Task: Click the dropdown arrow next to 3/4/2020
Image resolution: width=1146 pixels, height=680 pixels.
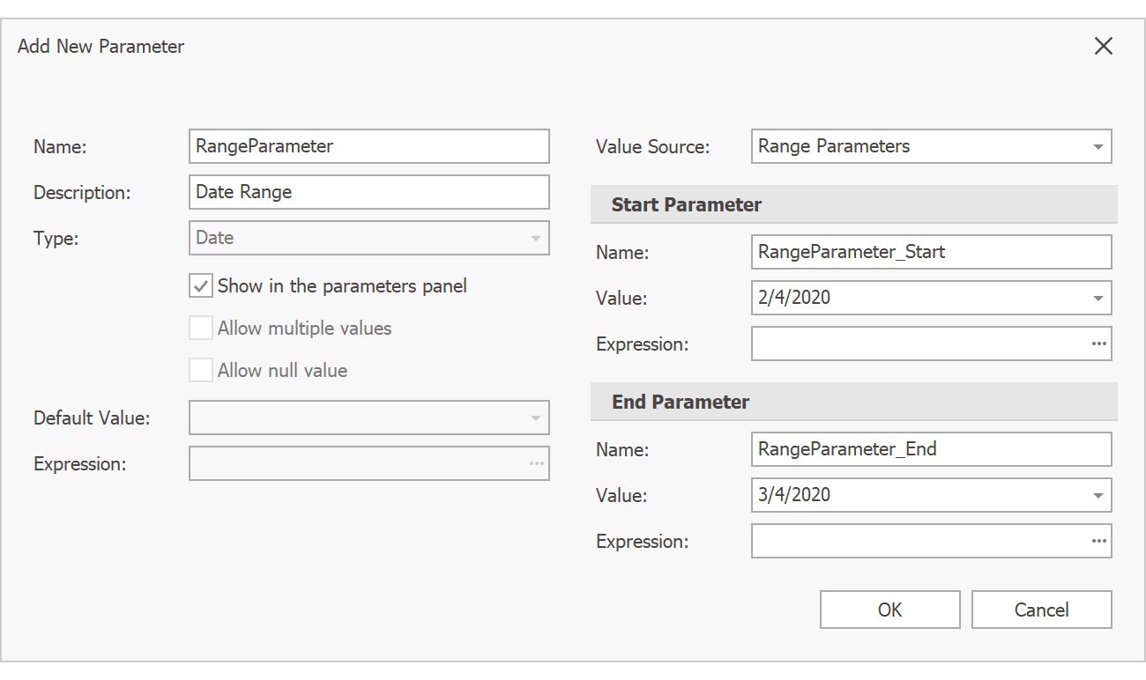Action: 1098,495
